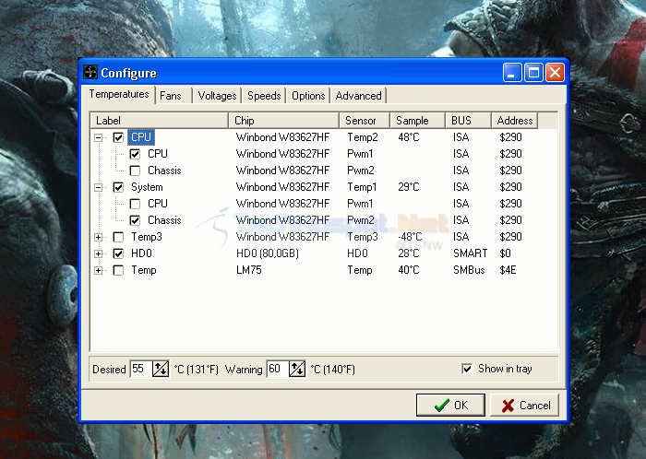The width and height of the screenshot is (646, 459).
Task: Select the highlighted CPU label row
Action: [141, 137]
